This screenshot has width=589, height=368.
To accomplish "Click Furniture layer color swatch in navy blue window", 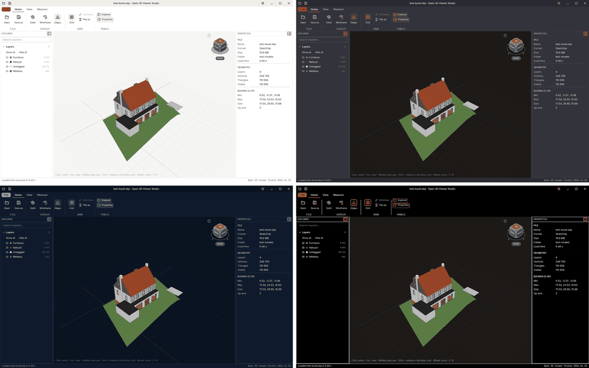I will (11, 243).
